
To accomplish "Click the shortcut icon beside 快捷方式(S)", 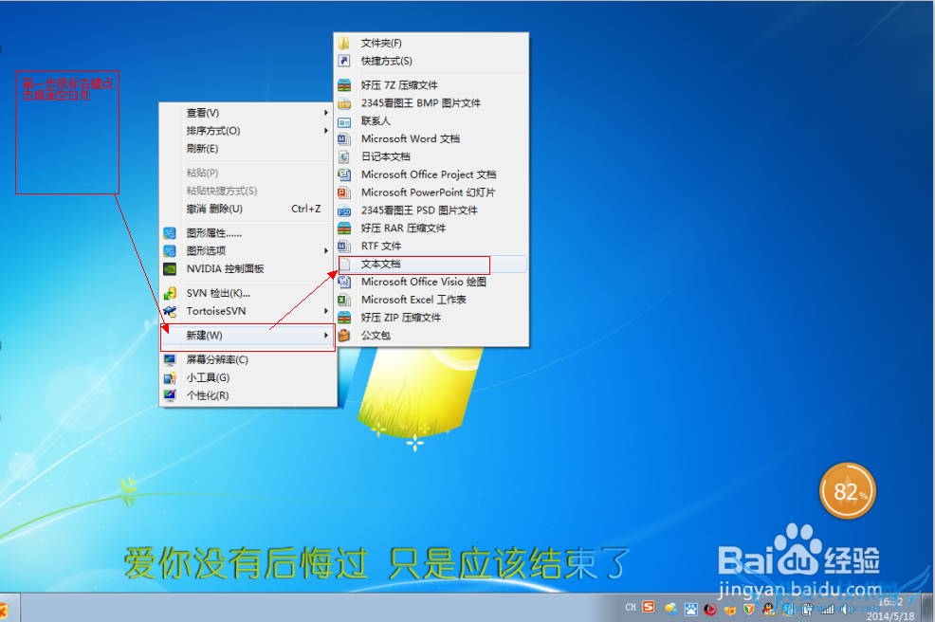I will click(x=344, y=61).
